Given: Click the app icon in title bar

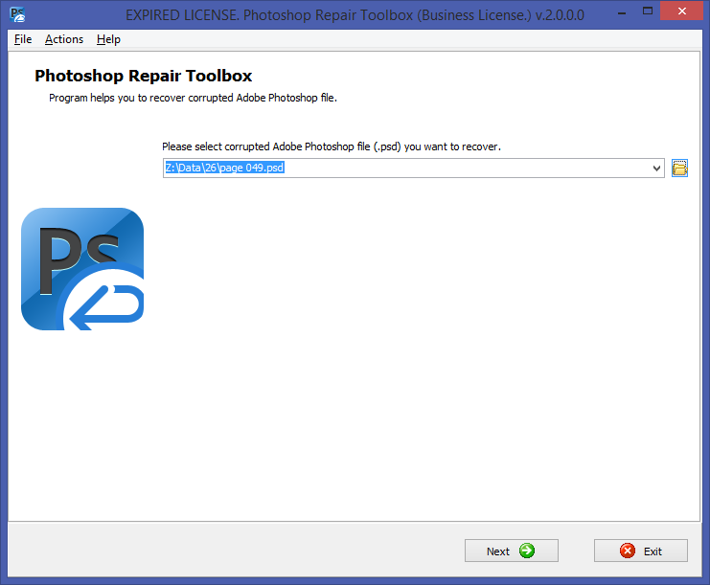Looking at the screenshot, I should tap(17, 15).
